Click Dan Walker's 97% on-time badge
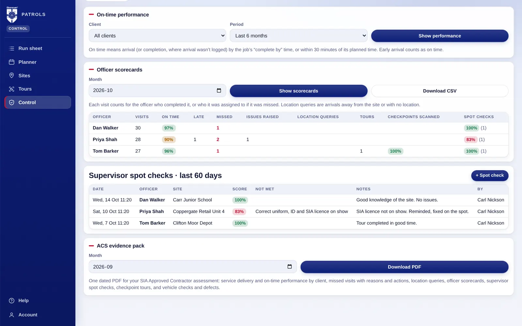 (x=169, y=128)
